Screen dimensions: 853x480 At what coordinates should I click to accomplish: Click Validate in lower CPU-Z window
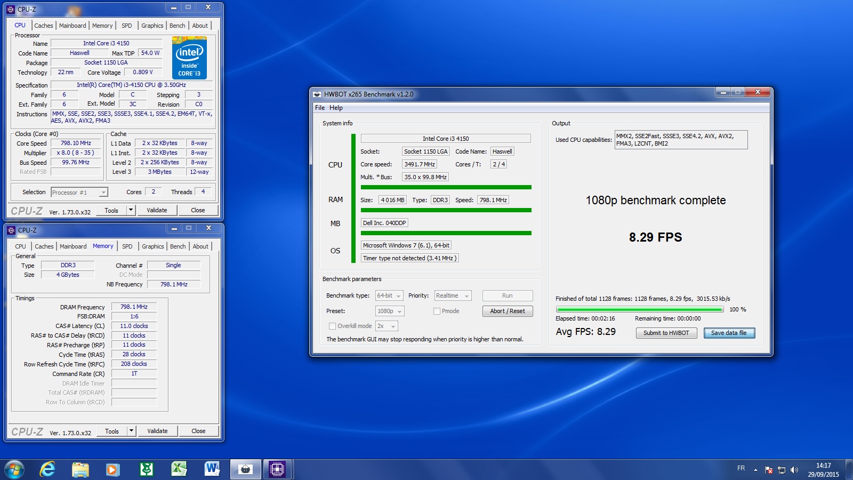click(x=157, y=431)
